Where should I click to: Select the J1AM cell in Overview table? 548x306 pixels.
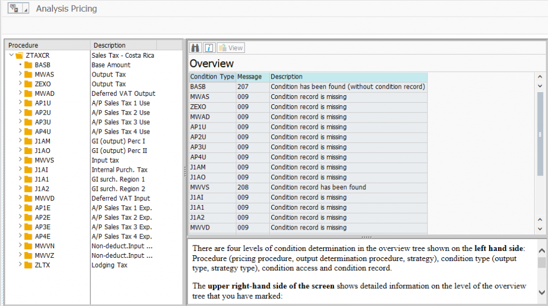[212, 167]
